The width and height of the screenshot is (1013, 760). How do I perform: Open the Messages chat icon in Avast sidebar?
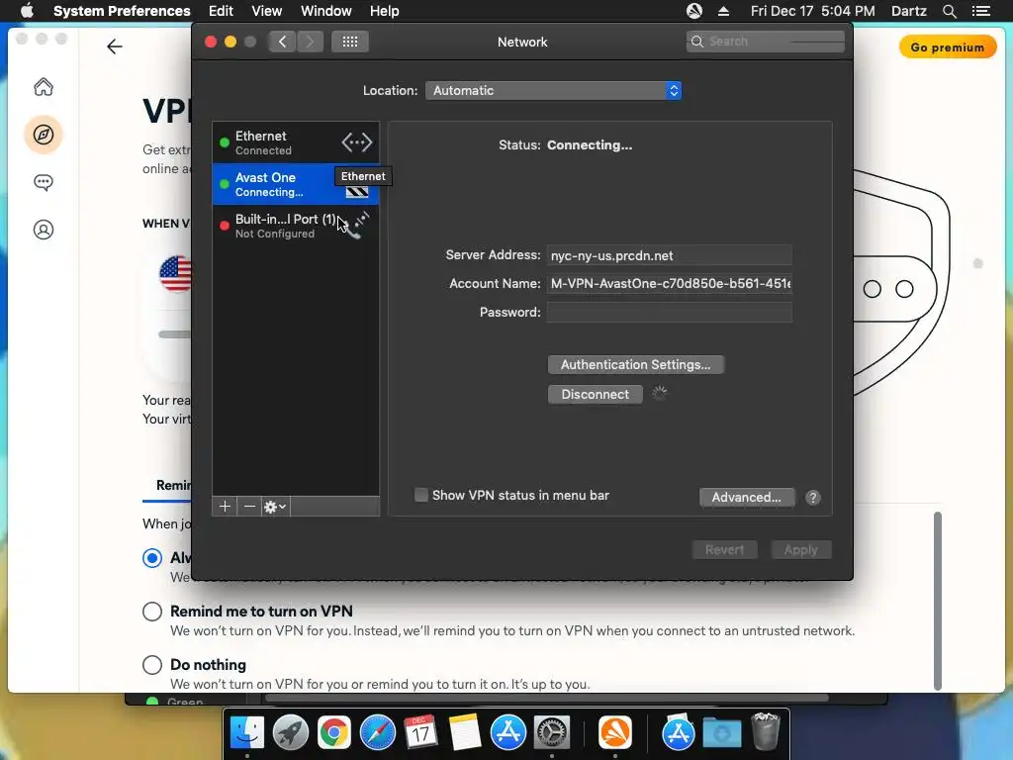tap(44, 182)
